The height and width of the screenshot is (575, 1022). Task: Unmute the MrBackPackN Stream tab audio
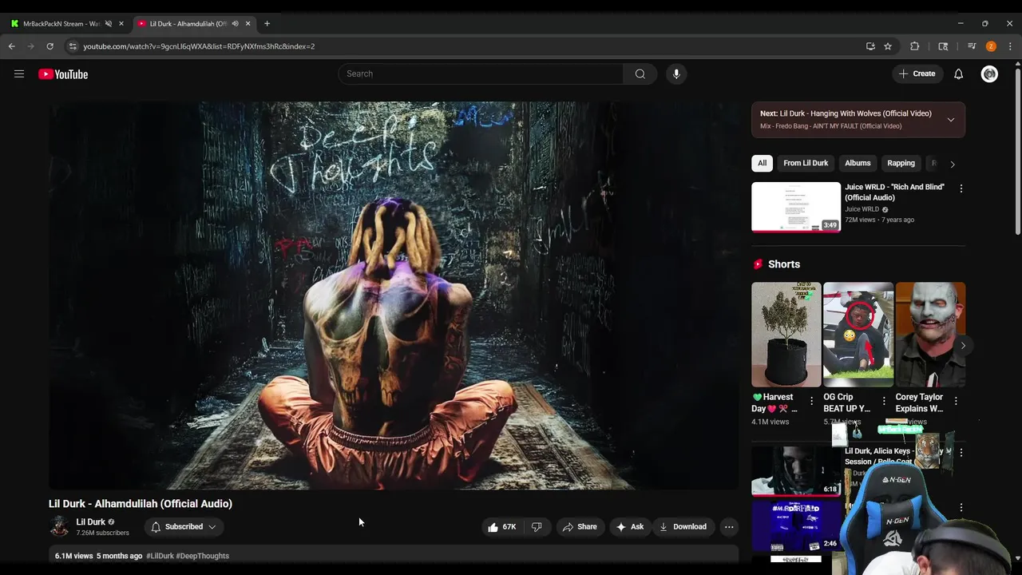[x=109, y=24]
